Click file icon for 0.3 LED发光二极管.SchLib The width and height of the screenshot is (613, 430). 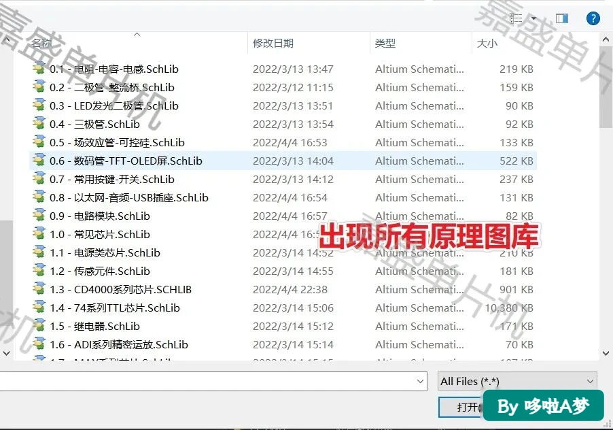pyautogui.click(x=39, y=105)
